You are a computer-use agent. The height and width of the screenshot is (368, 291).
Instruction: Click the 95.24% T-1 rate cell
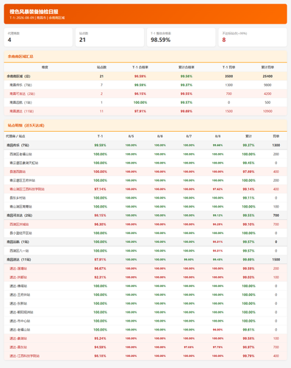[100, 339]
